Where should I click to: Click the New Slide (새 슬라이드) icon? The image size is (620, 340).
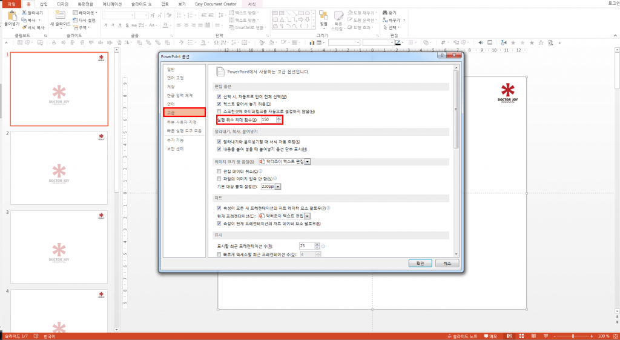point(60,15)
